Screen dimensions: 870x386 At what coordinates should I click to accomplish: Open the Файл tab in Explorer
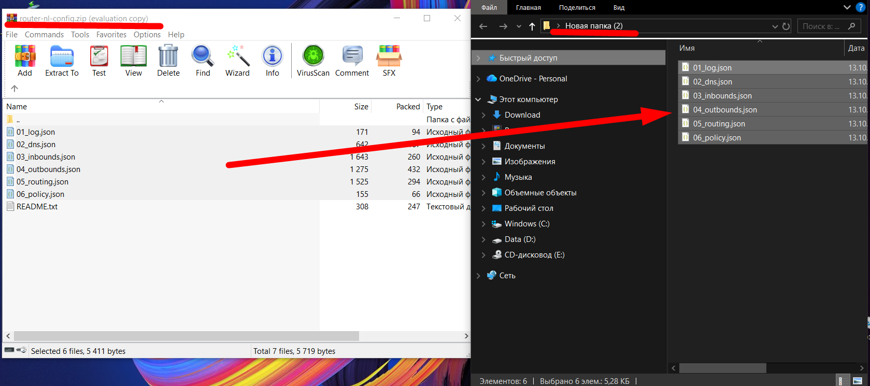pyautogui.click(x=489, y=7)
